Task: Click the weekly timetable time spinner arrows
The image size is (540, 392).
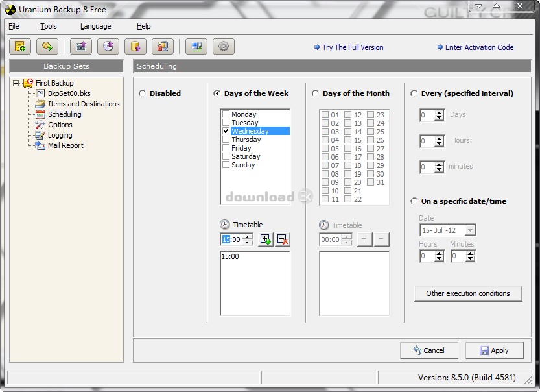Action: pos(247,239)
